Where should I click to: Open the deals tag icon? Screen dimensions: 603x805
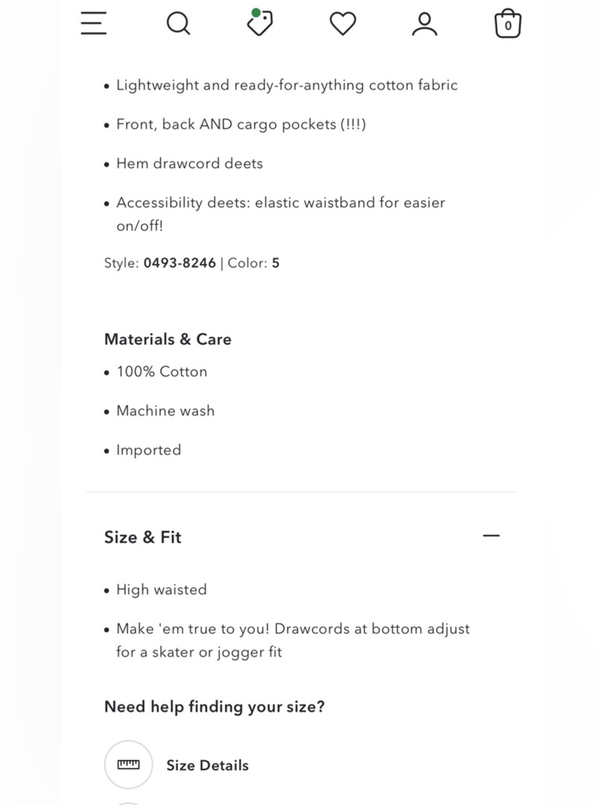[x=260, y=23]
